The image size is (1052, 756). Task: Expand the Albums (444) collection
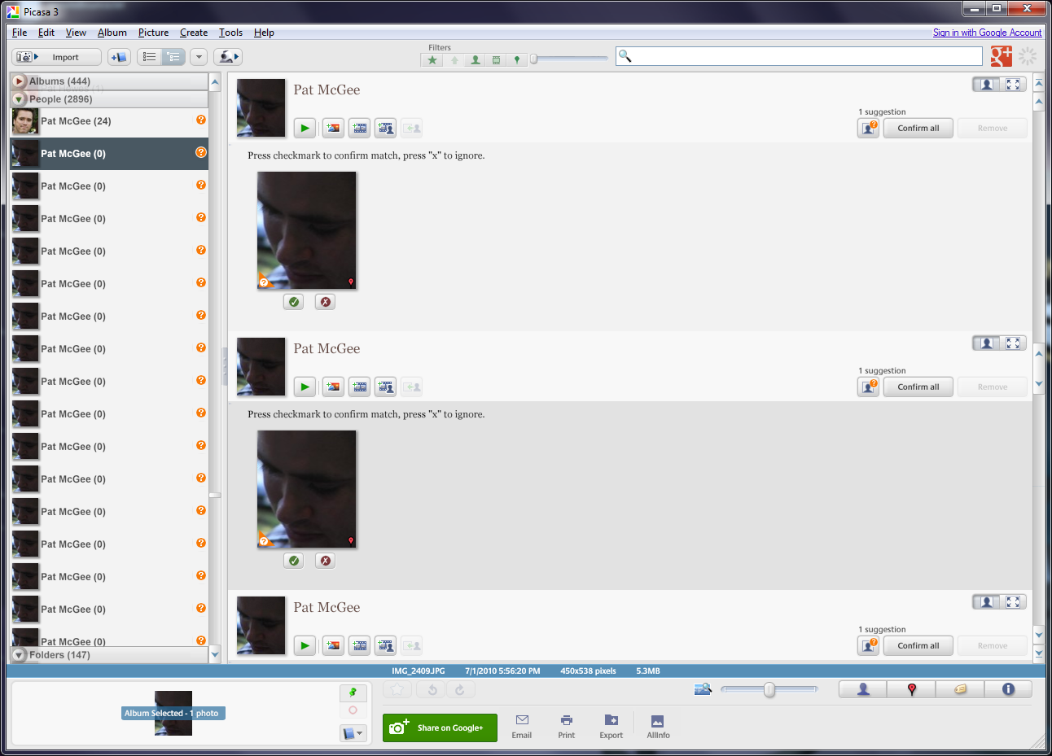pyautogui.click(x=19, y=81)
